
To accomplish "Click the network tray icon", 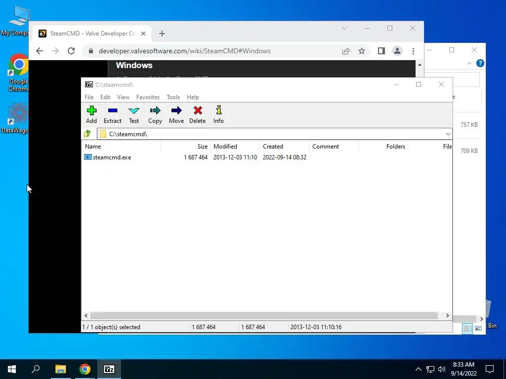I will click(430, 369).
